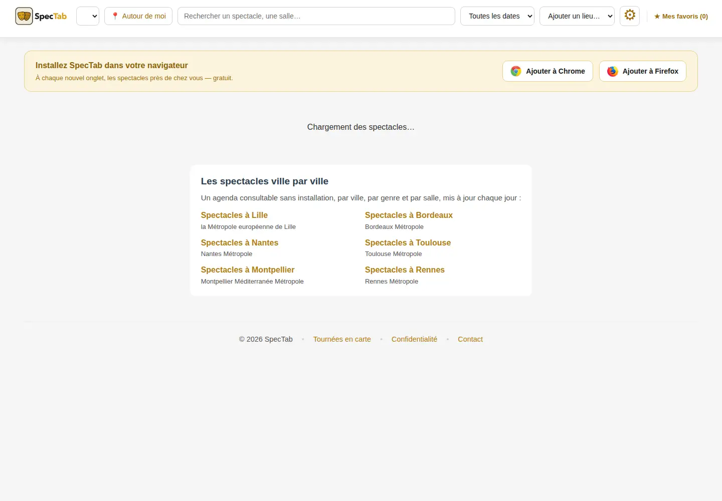Click Ajouter à Chrome

pyautogui.click(x=548, y=71)
